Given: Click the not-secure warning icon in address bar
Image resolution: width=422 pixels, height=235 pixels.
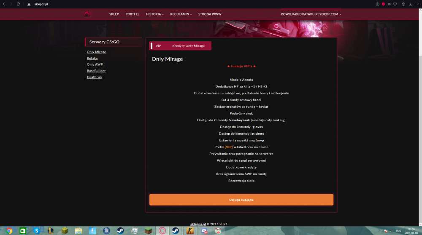Looking at the screenshot, I should [x=29, y=4].
